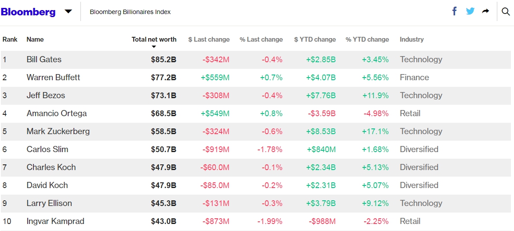The image size is (514, 231).
Task: Open Ingvar Kamprad profile row
Action: click(256, 221)
